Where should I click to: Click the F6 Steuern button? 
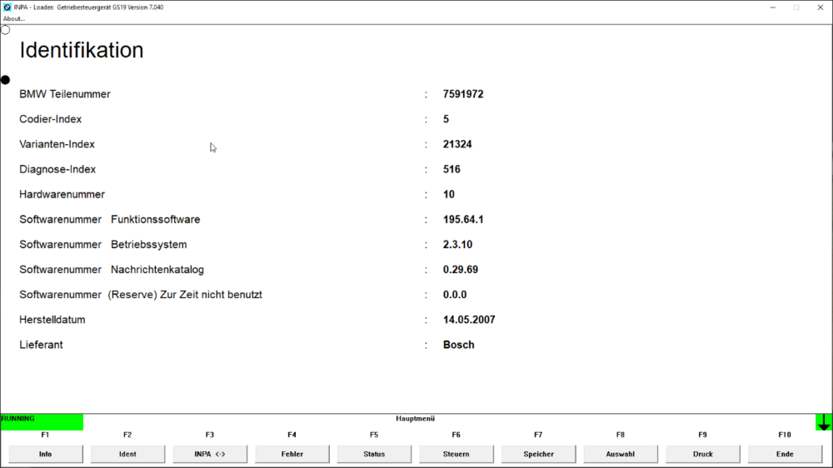[456, 454]
